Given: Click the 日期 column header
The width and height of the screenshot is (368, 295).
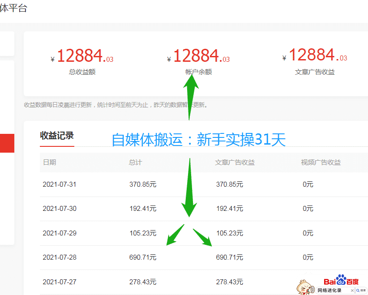Looking at the screenshot, I should [x=49, y=162].
